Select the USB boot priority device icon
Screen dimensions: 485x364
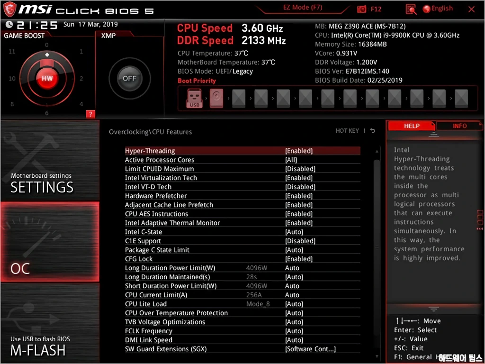coord(194,99)
